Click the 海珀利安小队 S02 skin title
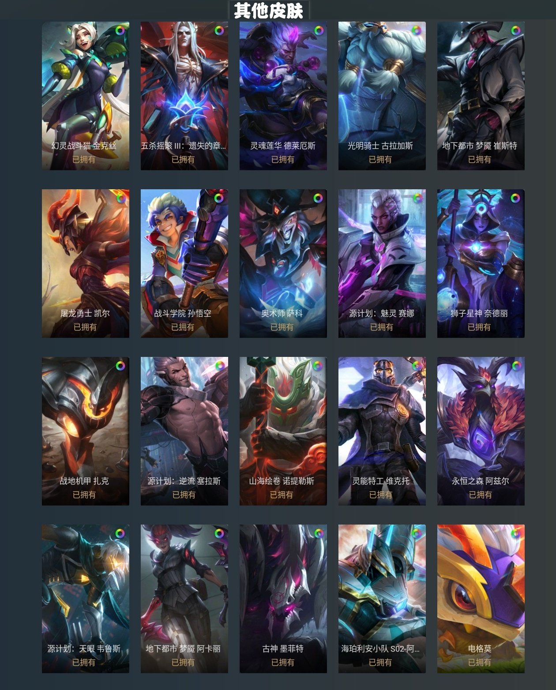Viewport: 556px width, 690px height. 380,649
